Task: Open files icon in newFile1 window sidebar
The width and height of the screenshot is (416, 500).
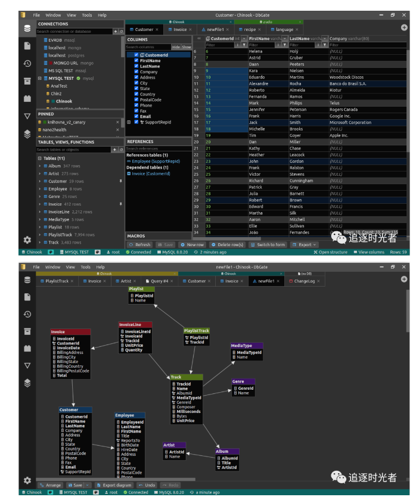Action: point(27,297)
